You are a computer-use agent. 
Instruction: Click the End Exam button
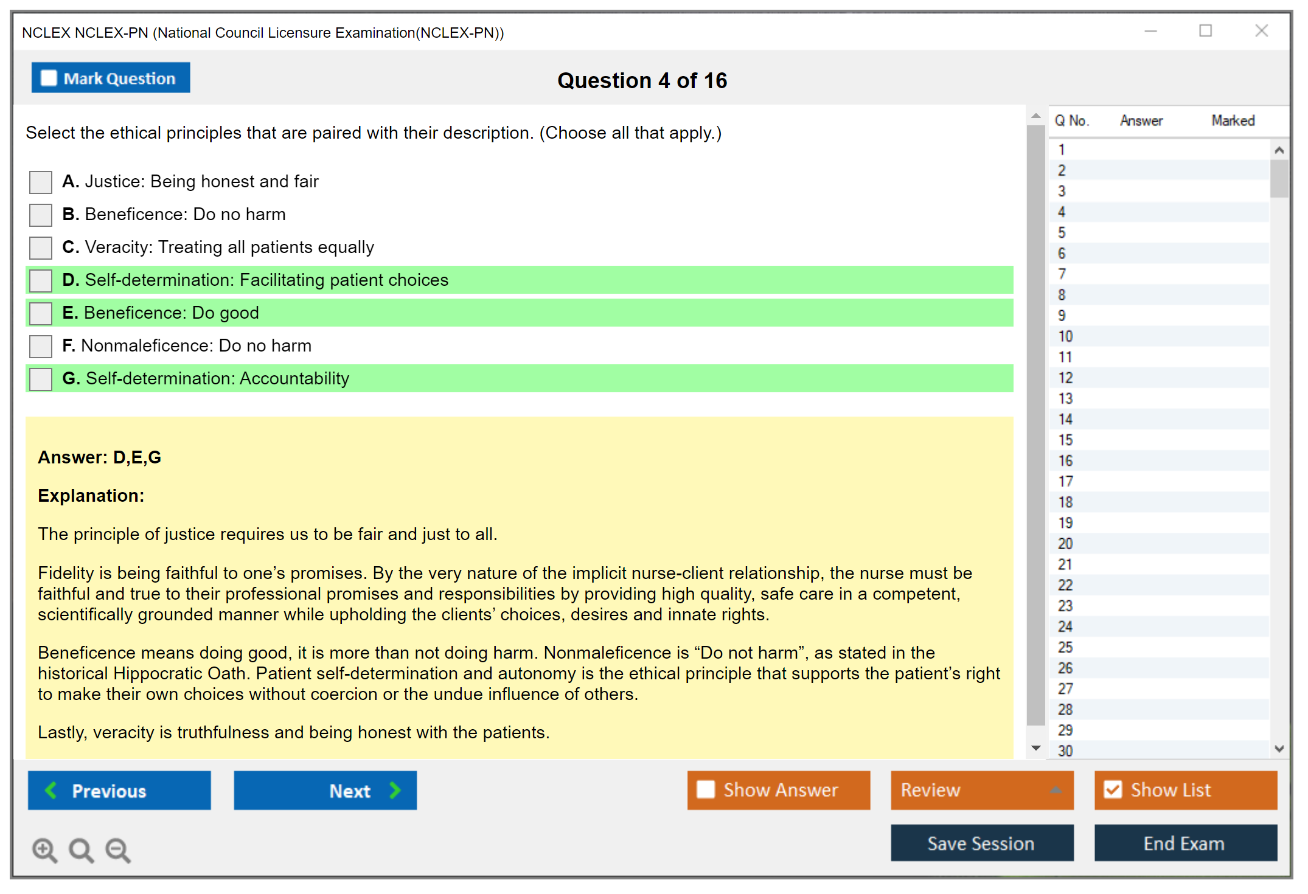click(1185, 843)
